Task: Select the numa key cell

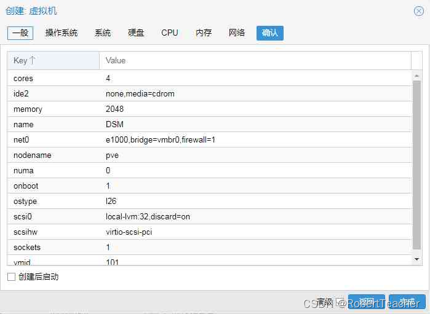Action: [53, 170]
